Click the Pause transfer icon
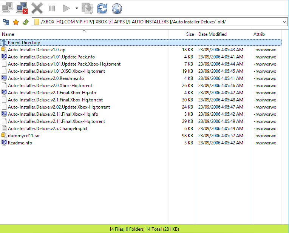 52,8
